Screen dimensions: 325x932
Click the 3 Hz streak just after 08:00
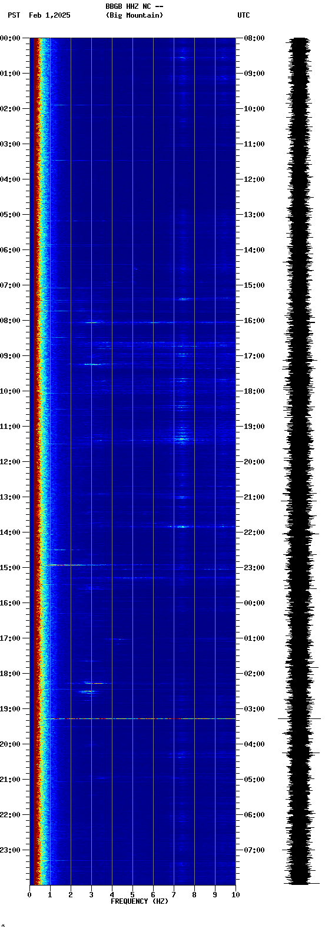click(93, 322)
